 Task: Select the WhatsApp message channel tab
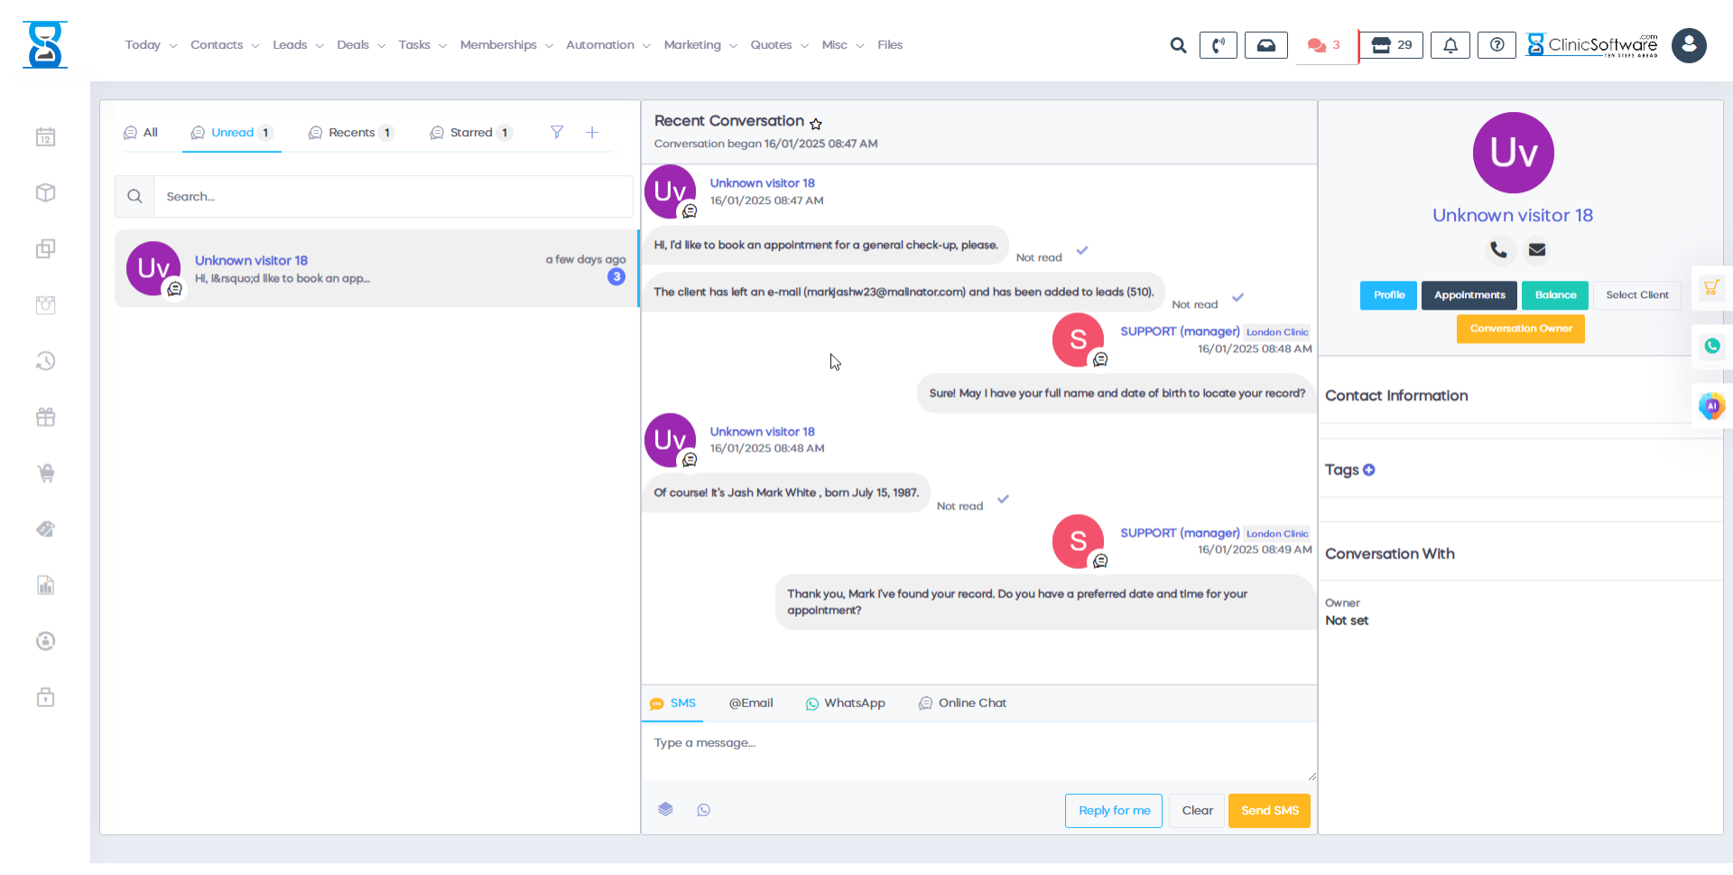(x=845, y=703)
